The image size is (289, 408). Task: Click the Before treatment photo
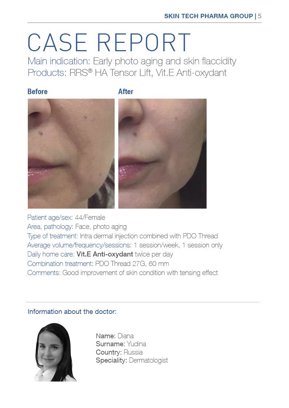(x=71, y=154)
